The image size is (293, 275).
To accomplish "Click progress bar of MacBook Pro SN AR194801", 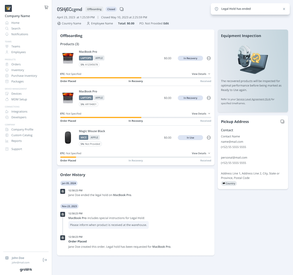I will tap(136, 118).
